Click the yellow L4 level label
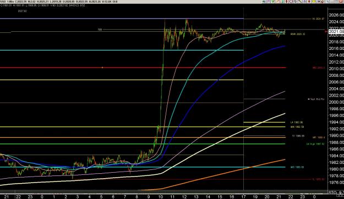This screenshot has width=344, height=199. 297,122
